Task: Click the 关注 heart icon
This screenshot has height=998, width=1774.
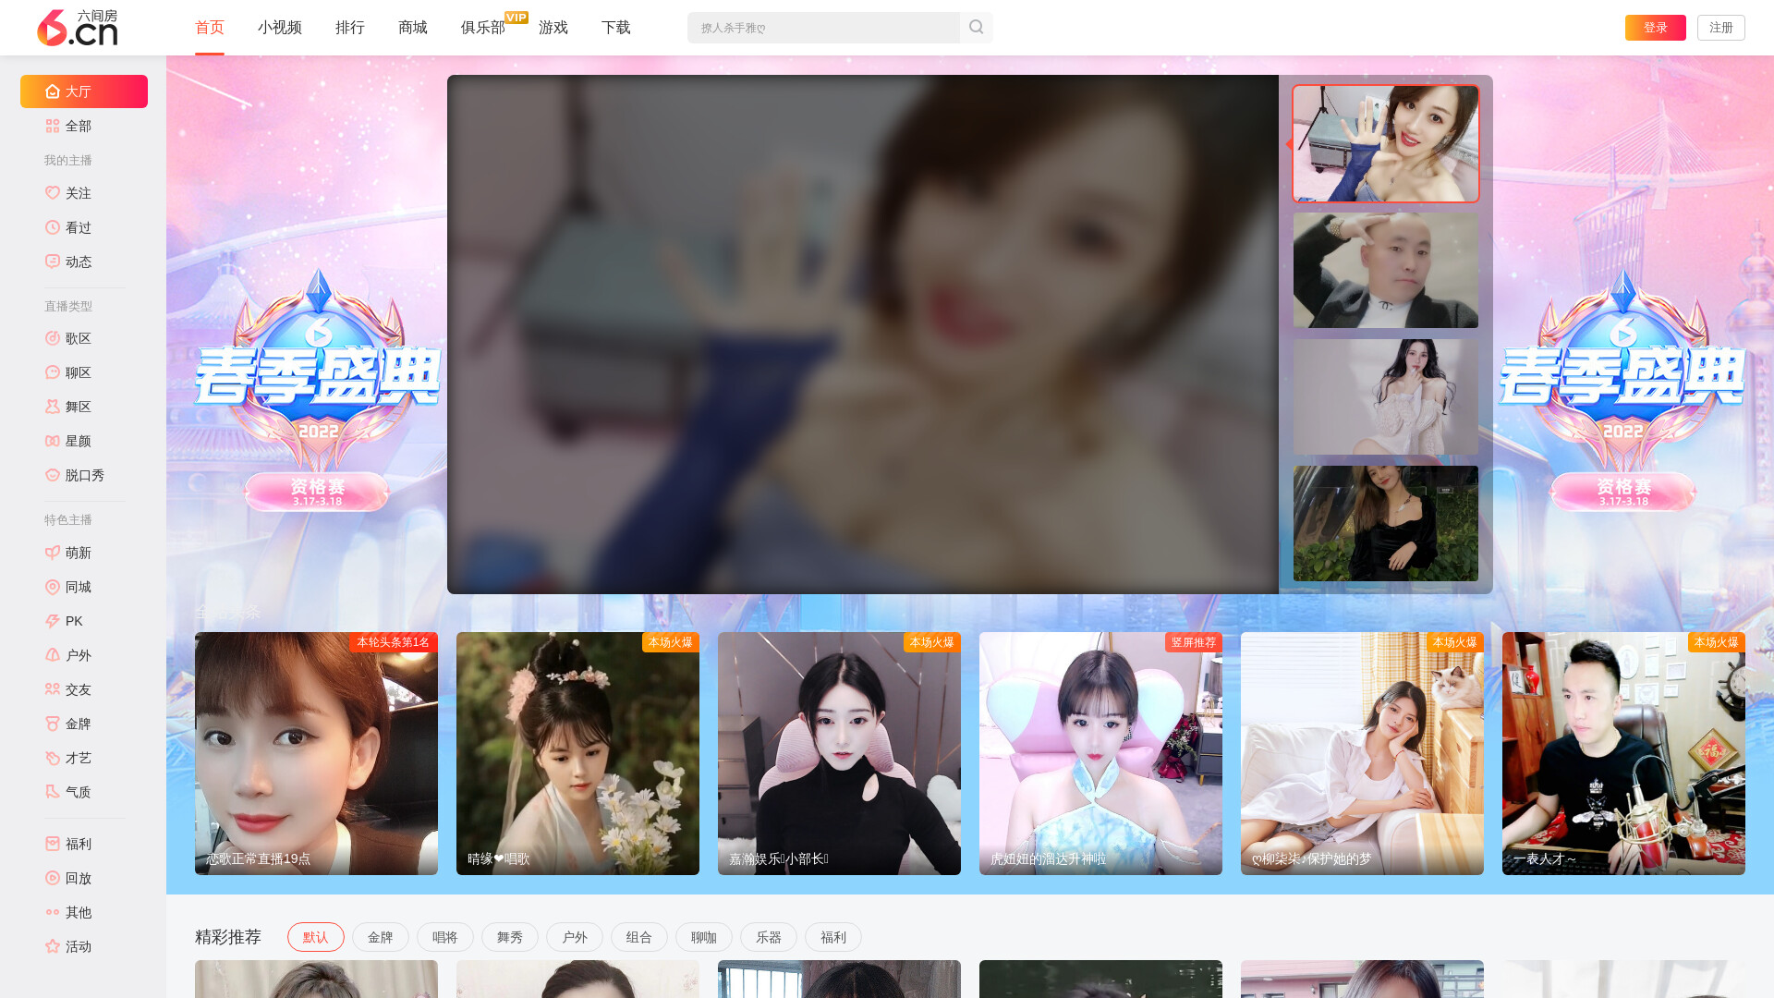Action: pos(53,193)
